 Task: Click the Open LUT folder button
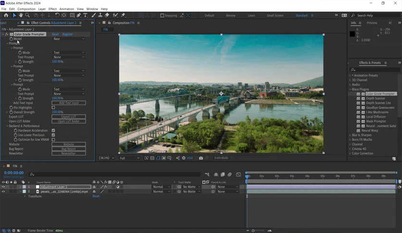point(69,121)
